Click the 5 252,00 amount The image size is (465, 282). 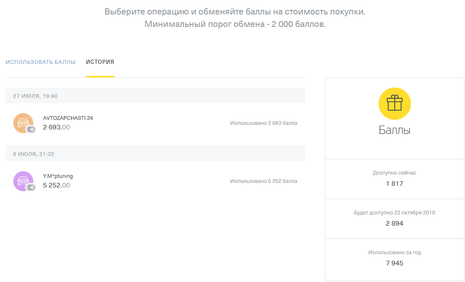point(57,185)
